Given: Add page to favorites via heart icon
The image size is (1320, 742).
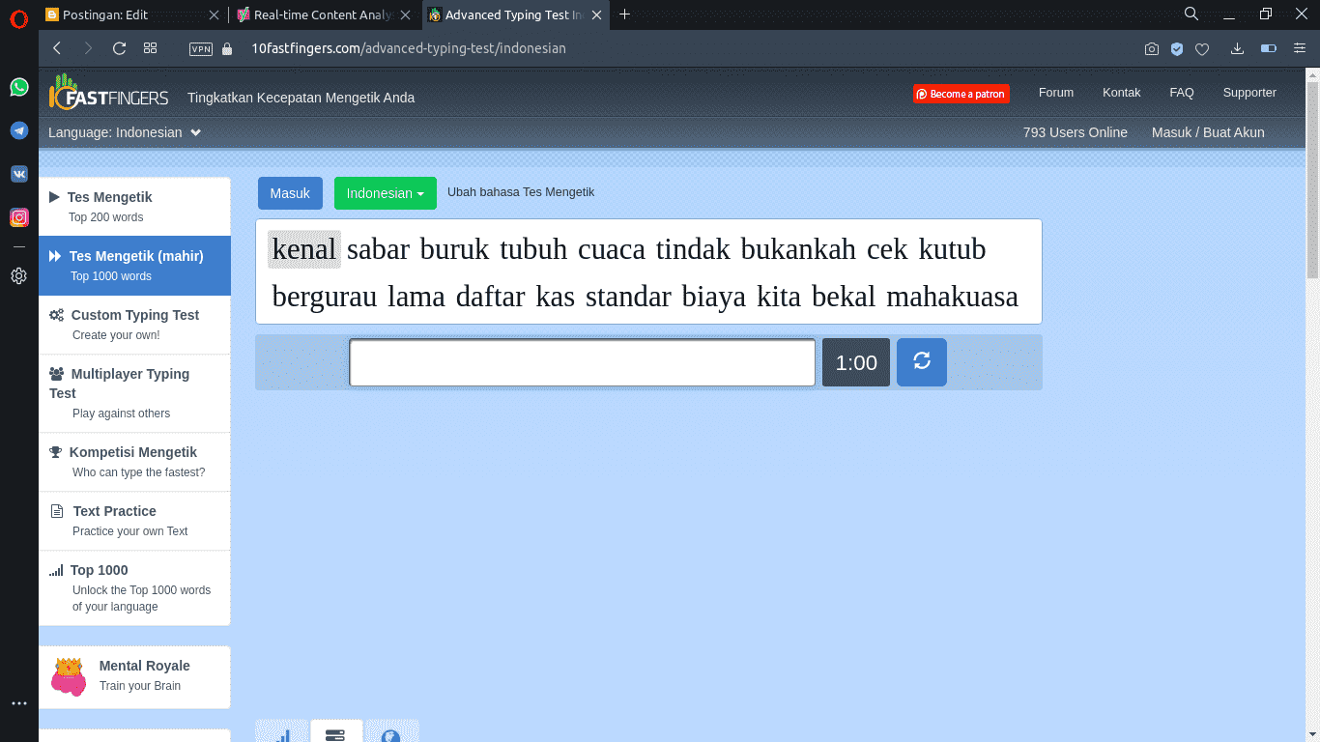Looking at the screenshot, I should point(1201,47).
